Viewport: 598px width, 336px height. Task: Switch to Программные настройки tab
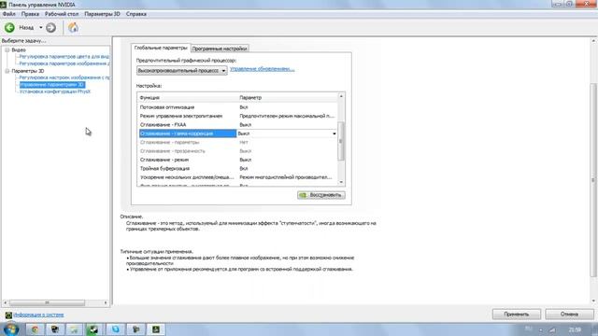point(220,49)
